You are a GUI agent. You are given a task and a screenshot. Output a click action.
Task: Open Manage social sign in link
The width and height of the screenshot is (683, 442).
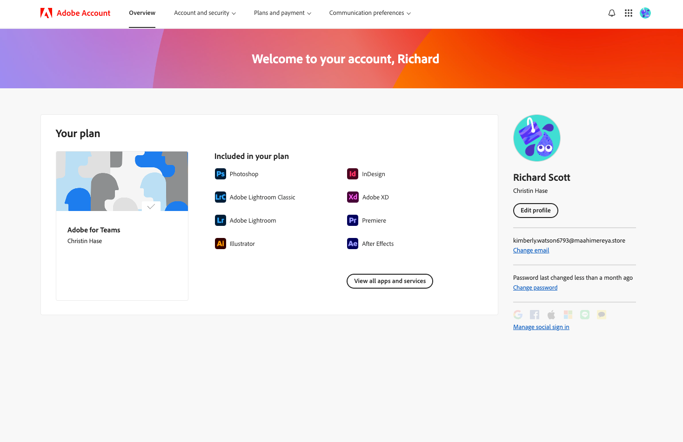point(541,327)
